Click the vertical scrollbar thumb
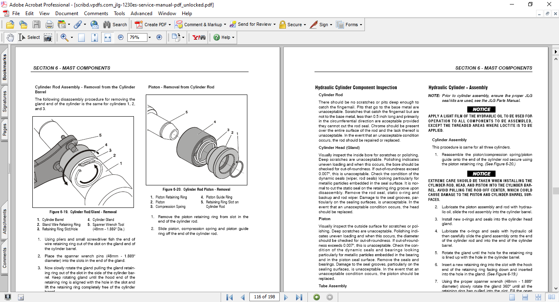Screen dimensions: 559x302 coord(555,191)
